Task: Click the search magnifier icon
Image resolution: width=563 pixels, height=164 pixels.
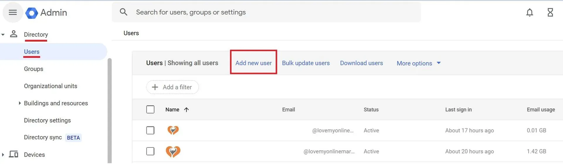Action: 123,12
